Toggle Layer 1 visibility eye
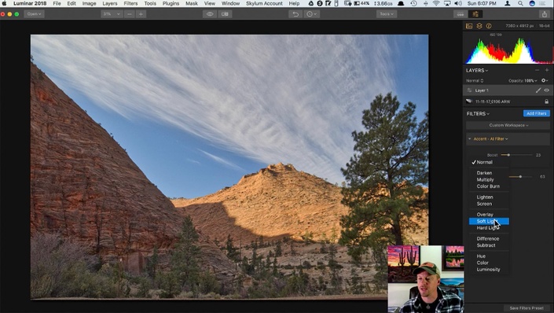The height and width of the screenshot is (313, 554). tap(547, 90)
